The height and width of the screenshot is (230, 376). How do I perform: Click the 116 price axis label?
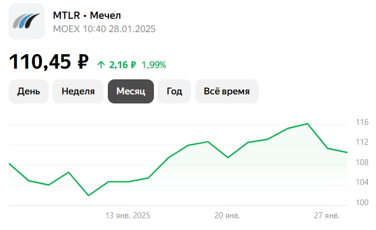tap(363, 122)
